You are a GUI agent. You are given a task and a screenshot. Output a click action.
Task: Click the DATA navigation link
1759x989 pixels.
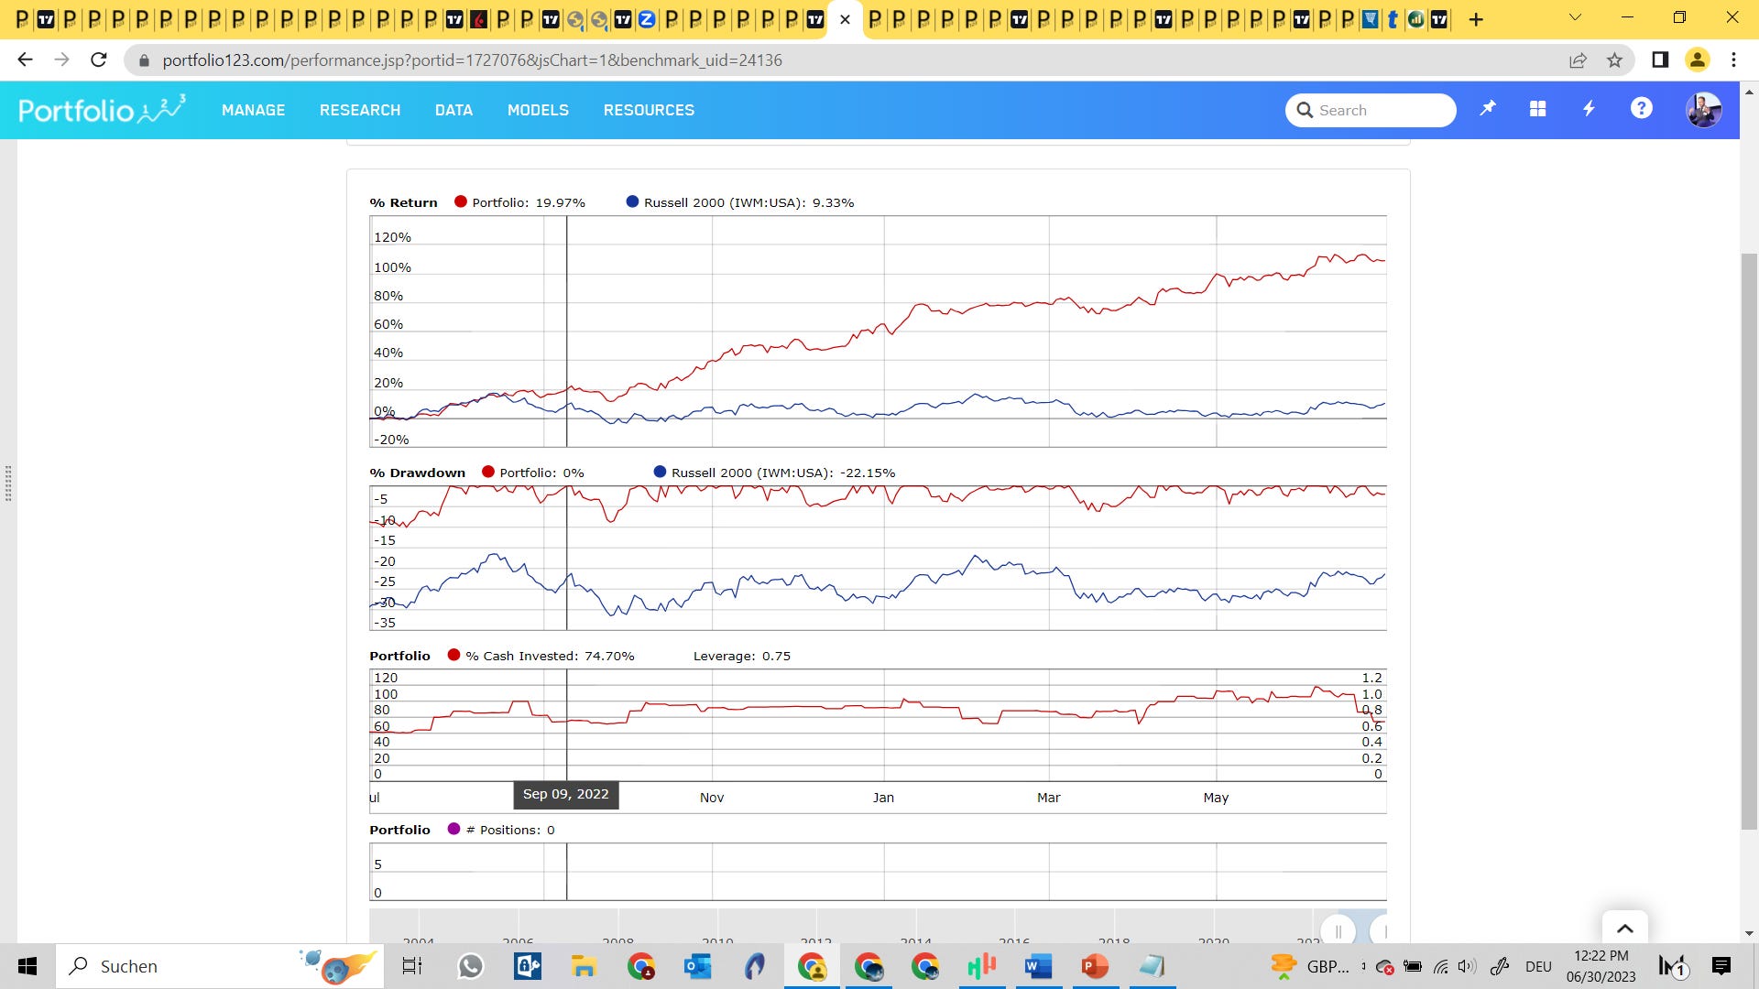coord(453,110)
